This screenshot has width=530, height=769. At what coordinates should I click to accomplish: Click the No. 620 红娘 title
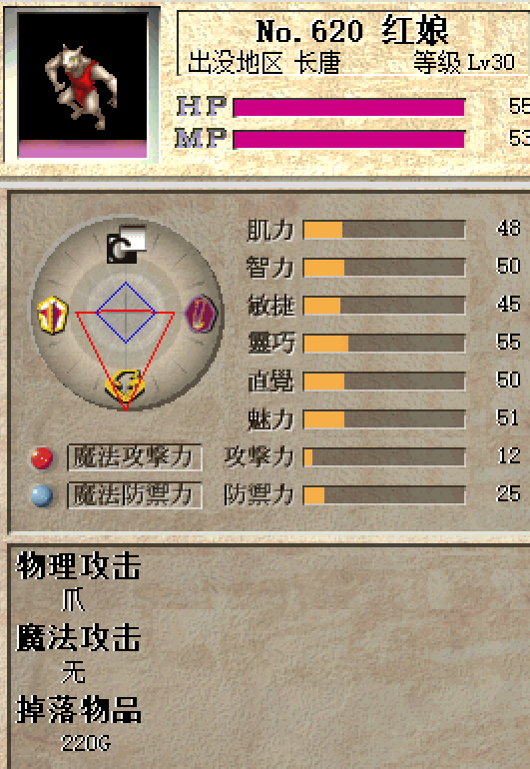352,30
